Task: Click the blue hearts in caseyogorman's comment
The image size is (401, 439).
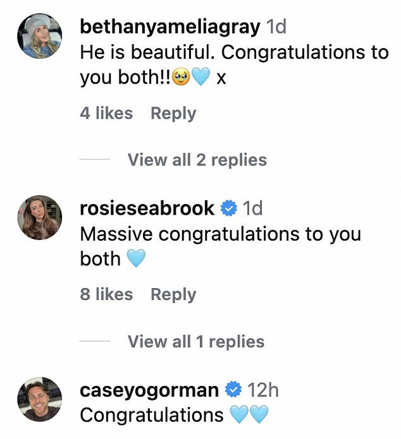Action: coord(249,415)
